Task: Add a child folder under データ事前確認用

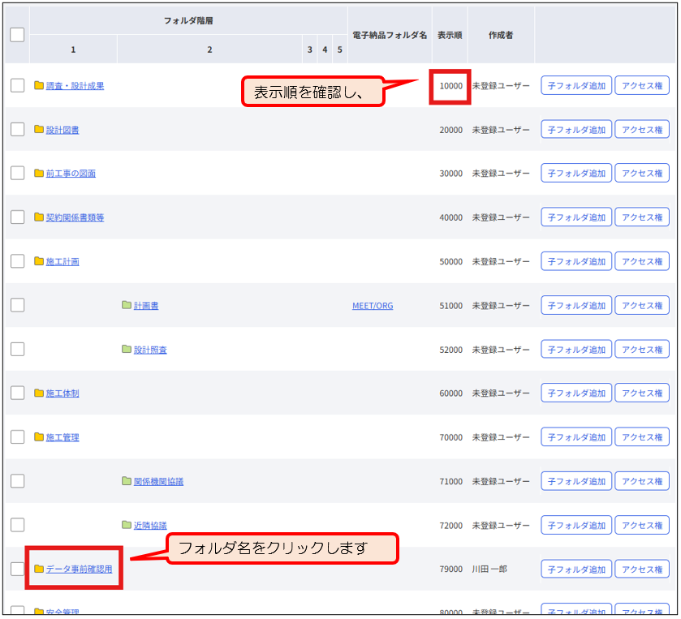Action: click(576, 569)
